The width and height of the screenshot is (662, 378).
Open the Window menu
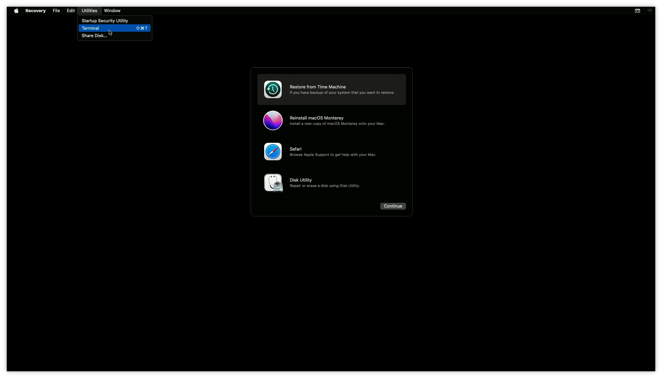[x=112, y=11]
